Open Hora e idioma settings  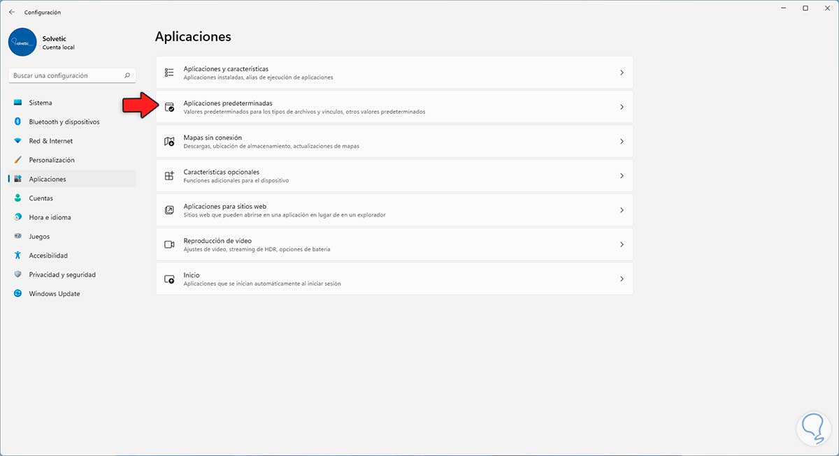pyautogui.click(x=50, y=217)
